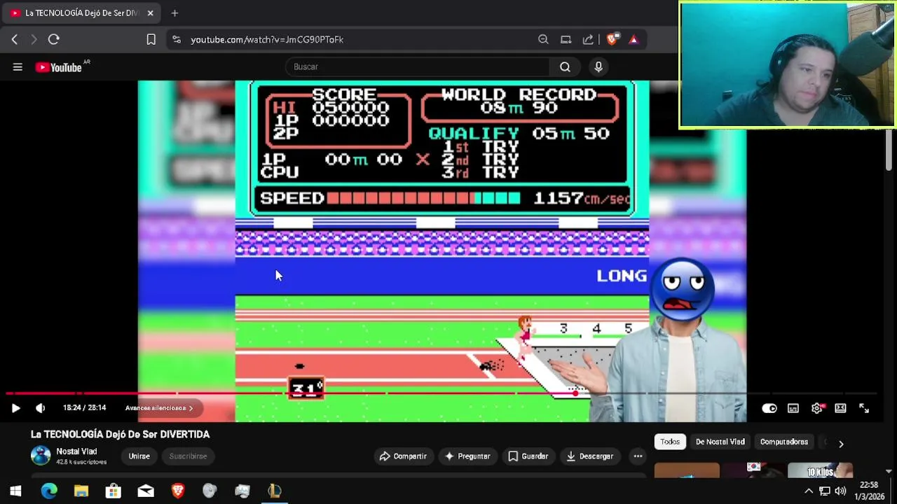897x504 pixels.
Task: Share this page using browser share icon
Action: (x=588, y=39)
